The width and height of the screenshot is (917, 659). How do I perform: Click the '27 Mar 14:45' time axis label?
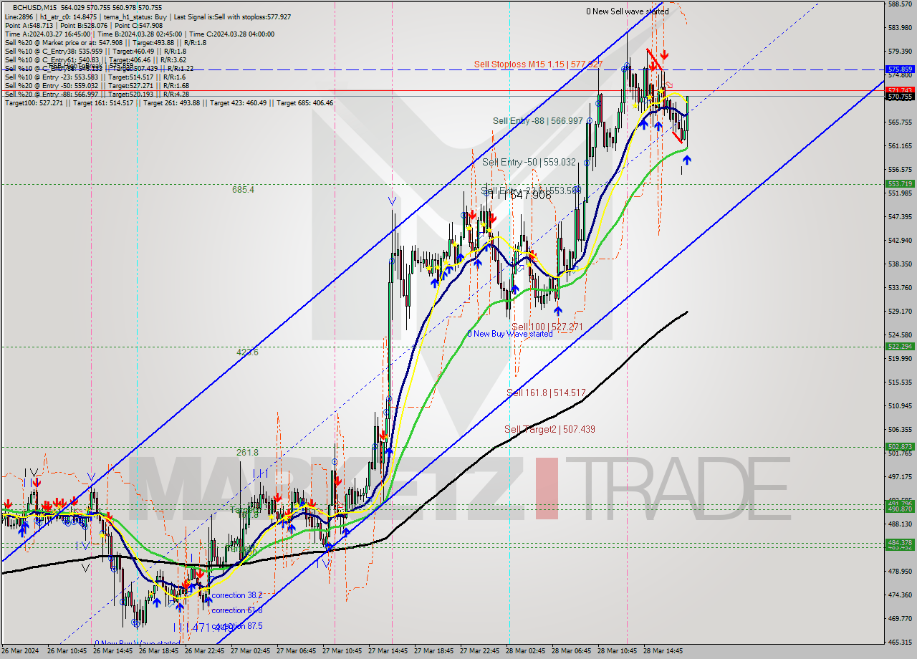pos(388,652)
